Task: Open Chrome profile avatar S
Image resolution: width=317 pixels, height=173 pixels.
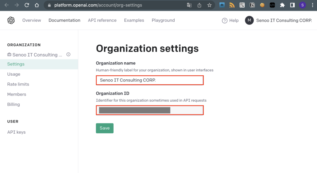Action: coord(302,5)
